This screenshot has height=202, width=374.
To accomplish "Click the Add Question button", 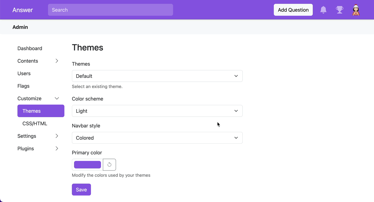I will coord(293,10).
